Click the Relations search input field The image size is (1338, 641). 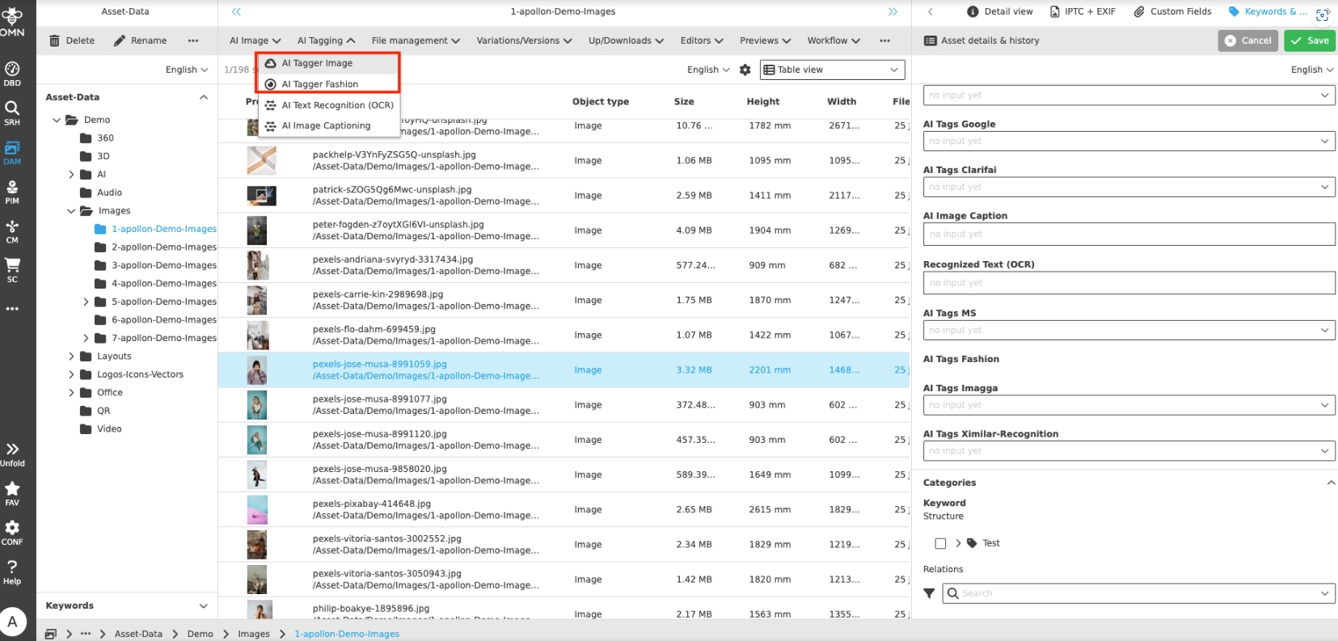tap(1132, 593)
